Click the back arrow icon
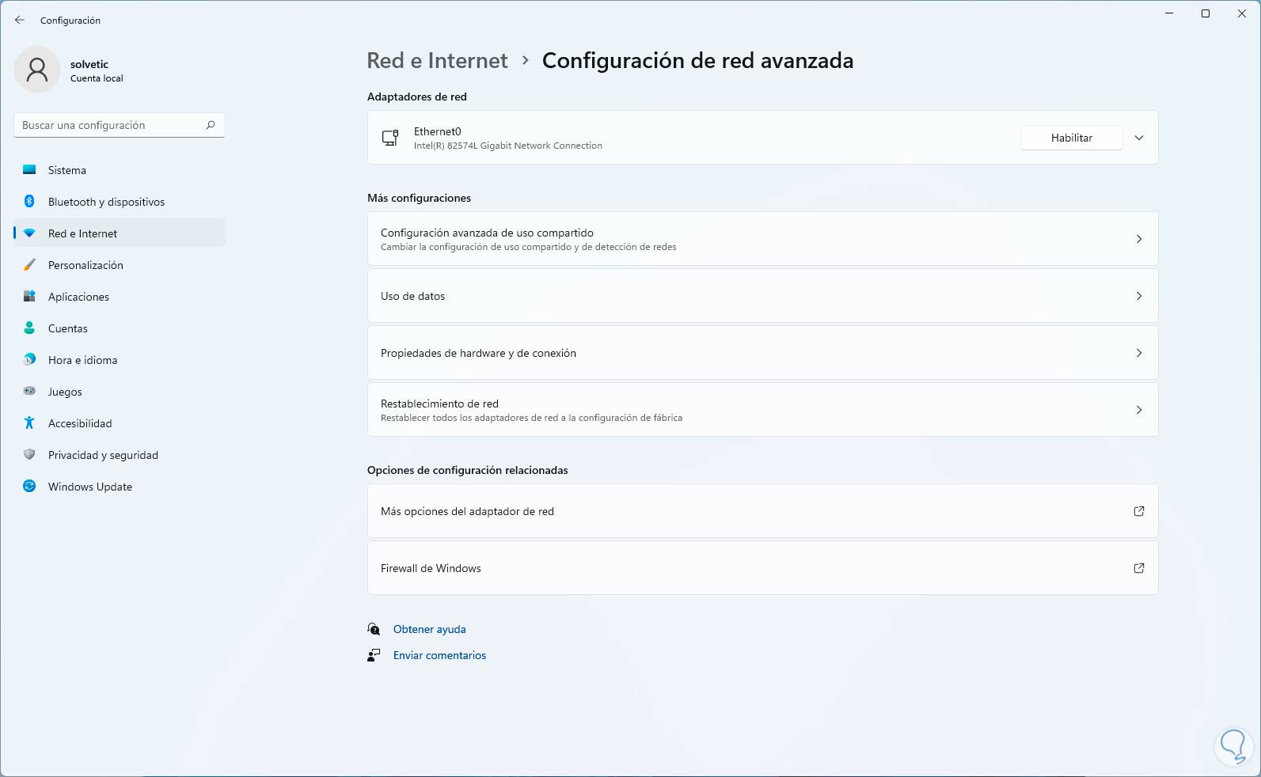This screenshot has height=777, width=1261. [x=20, y=20]
